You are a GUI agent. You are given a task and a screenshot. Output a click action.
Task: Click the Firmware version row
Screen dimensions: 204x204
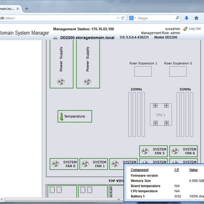click(144, 175)
